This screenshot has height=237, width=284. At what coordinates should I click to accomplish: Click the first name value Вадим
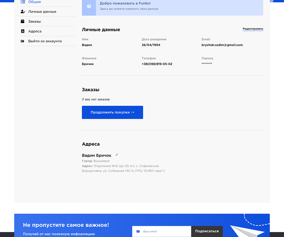pos(87,45)
